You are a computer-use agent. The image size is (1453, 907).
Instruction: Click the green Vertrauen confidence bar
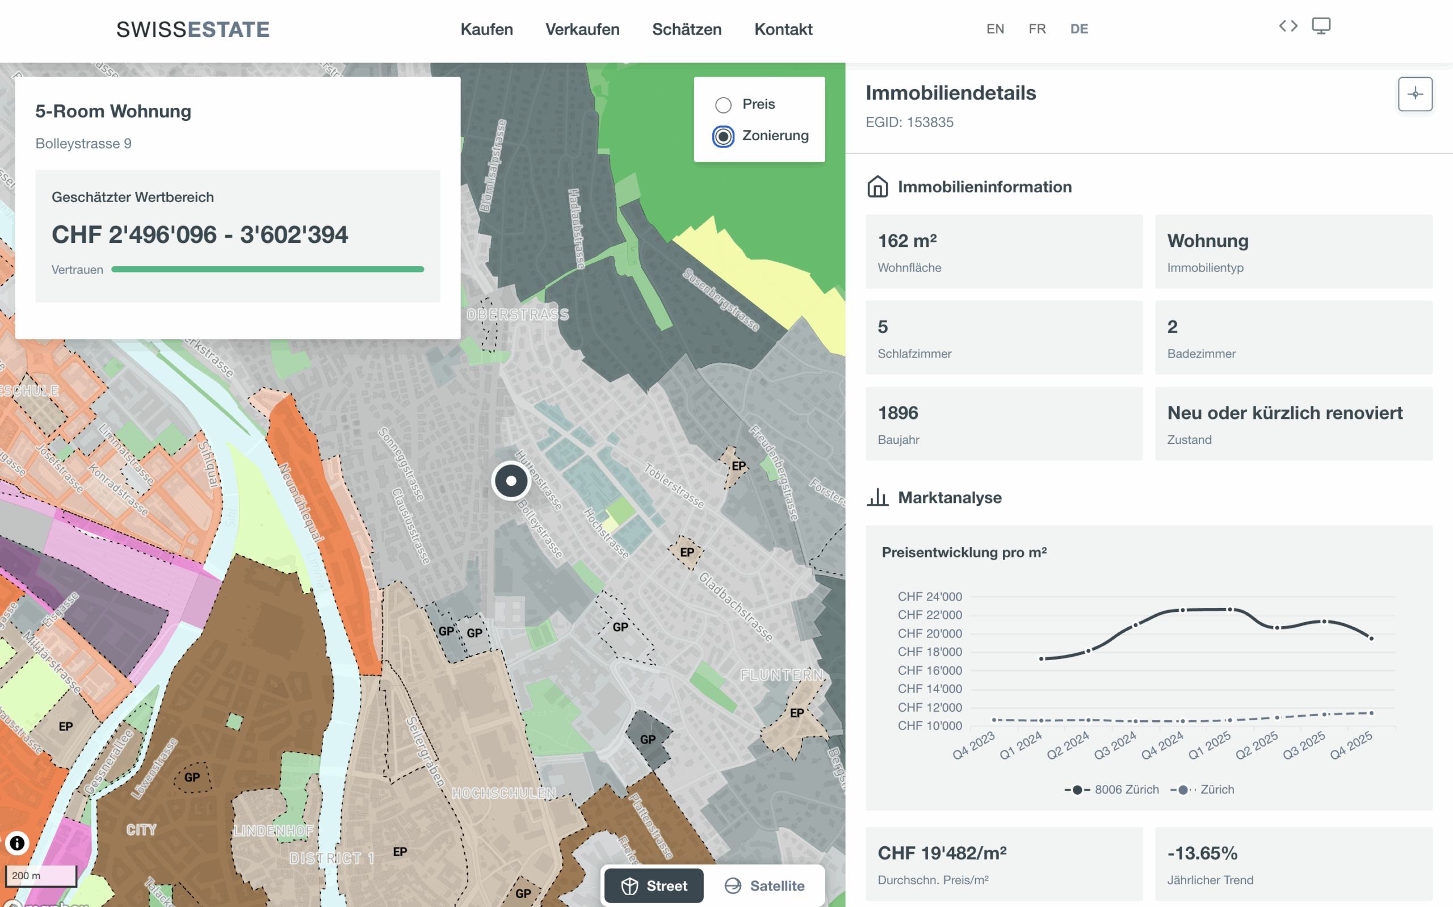267,270
